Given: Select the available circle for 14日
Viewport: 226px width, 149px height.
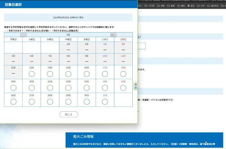Looking at the screenshot, I should tap(50, 74).
